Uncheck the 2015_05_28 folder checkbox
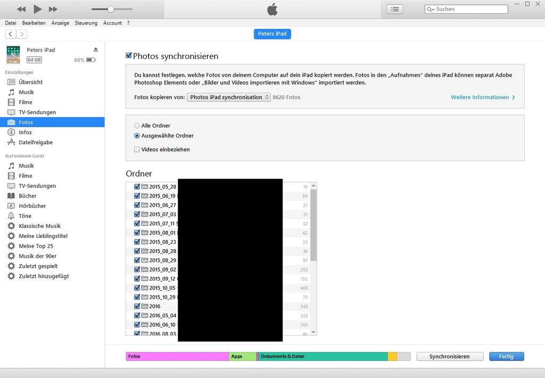Image resolution: width=545 pixels, height=378 pixels. pyautogui.click(x=137, y=187)
